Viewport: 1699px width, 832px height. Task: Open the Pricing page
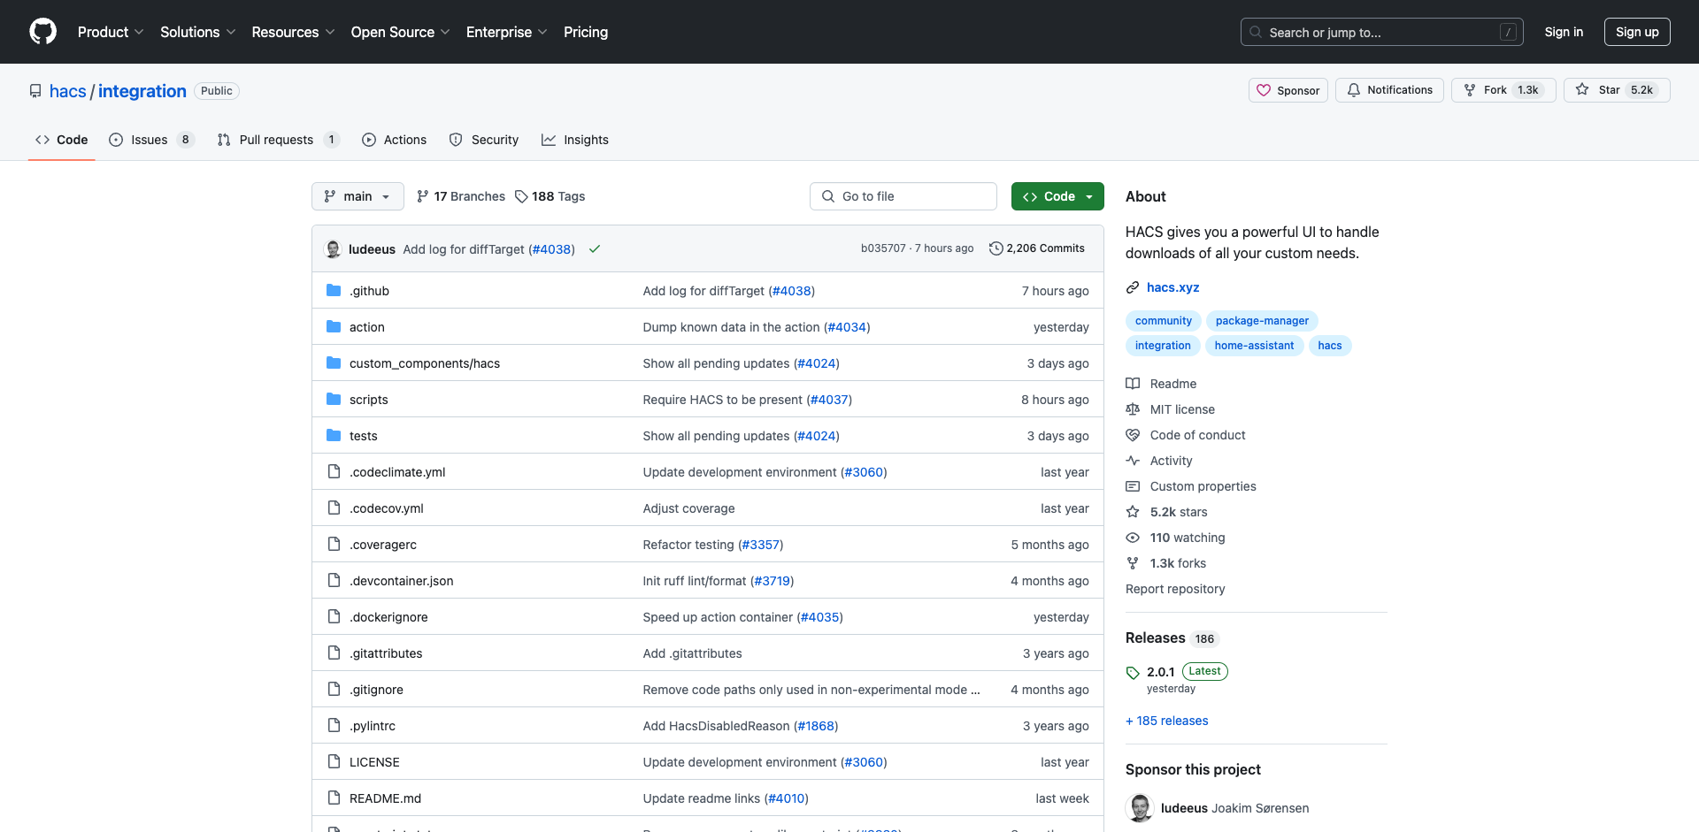(x=586, y=32)
